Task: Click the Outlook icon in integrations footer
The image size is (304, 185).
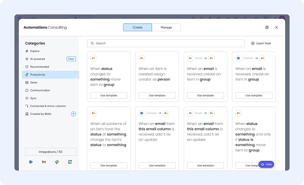Action: point(31,162)
